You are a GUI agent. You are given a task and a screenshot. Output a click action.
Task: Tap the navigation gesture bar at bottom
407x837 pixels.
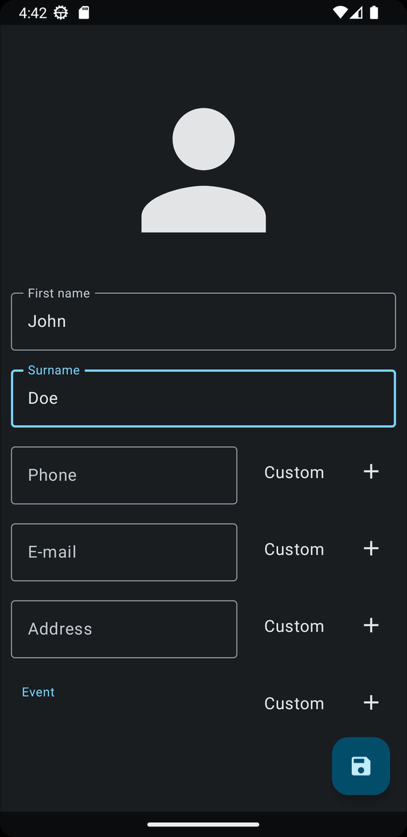click(x=203, y=825)
